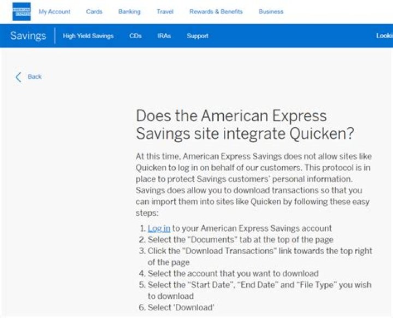Follow the 'Log in' hyperlink in step 1
Viewport: 393px width, 318px height.
click(x=159, y=228)
